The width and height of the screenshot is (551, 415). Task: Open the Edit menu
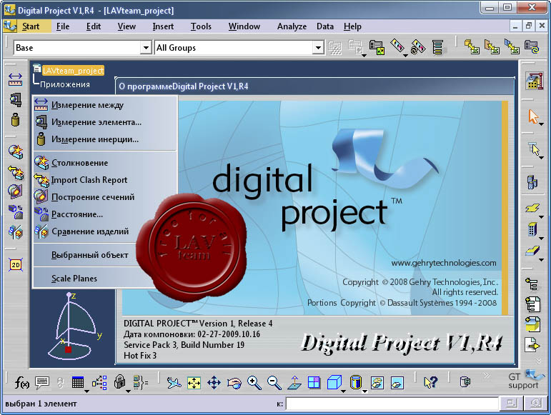click(x=94, y=26)
